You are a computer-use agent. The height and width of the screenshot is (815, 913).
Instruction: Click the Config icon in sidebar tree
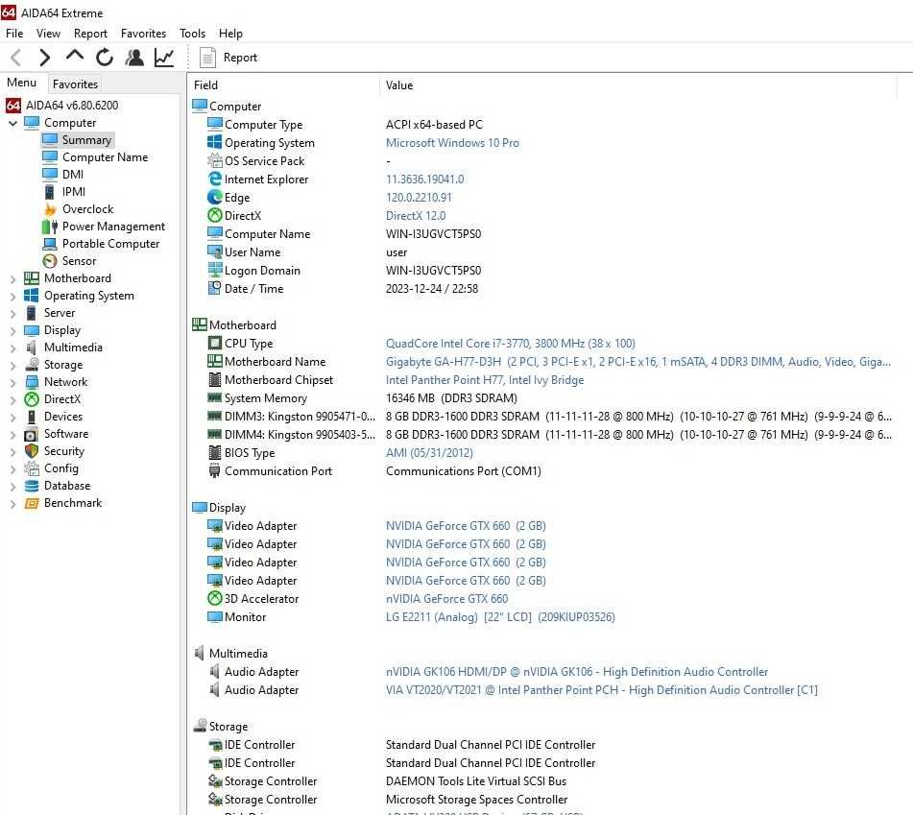click(x=32, y=468)
